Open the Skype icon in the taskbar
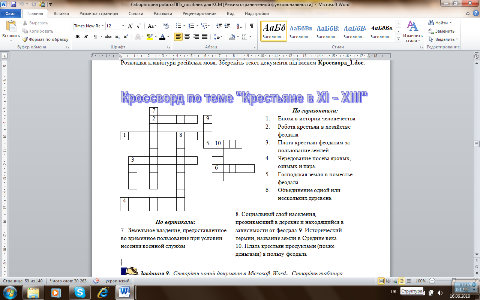 (x=79, y=292)
